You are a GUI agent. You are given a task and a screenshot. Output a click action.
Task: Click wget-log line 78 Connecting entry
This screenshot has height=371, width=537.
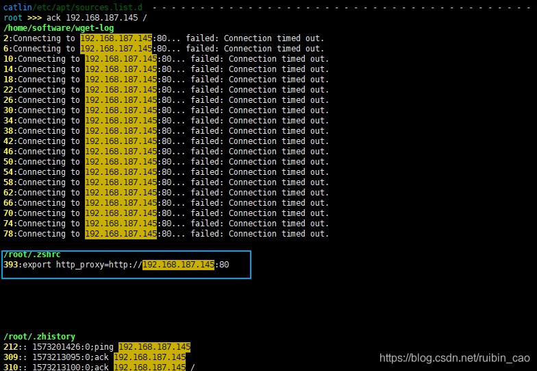166,233
